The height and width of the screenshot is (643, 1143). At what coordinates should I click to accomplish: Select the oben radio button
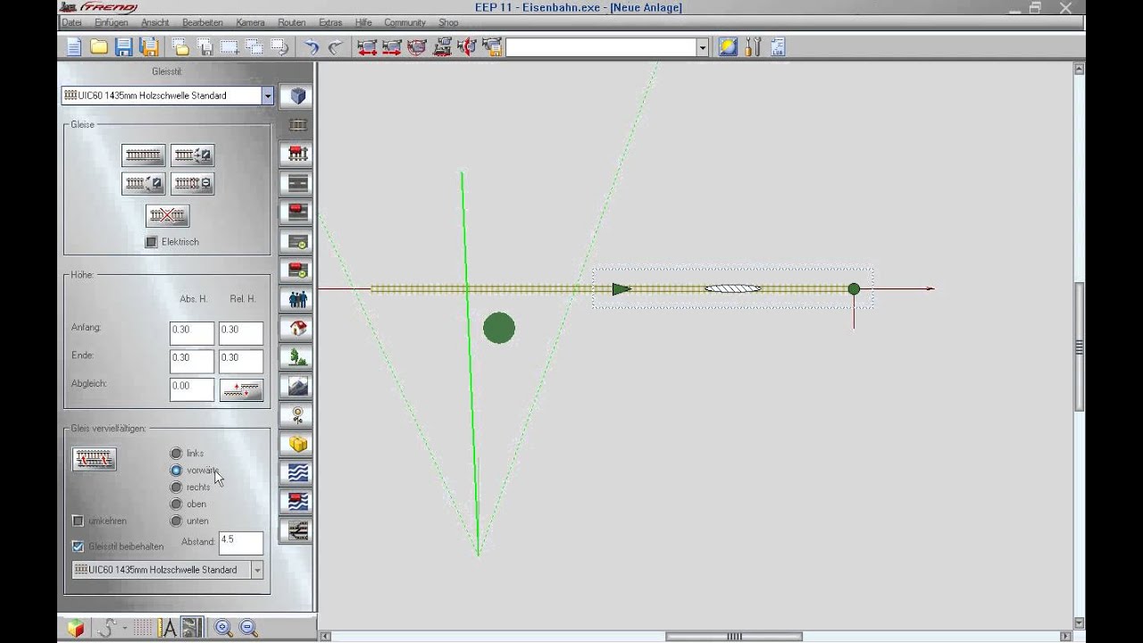[x=176, y=504]
